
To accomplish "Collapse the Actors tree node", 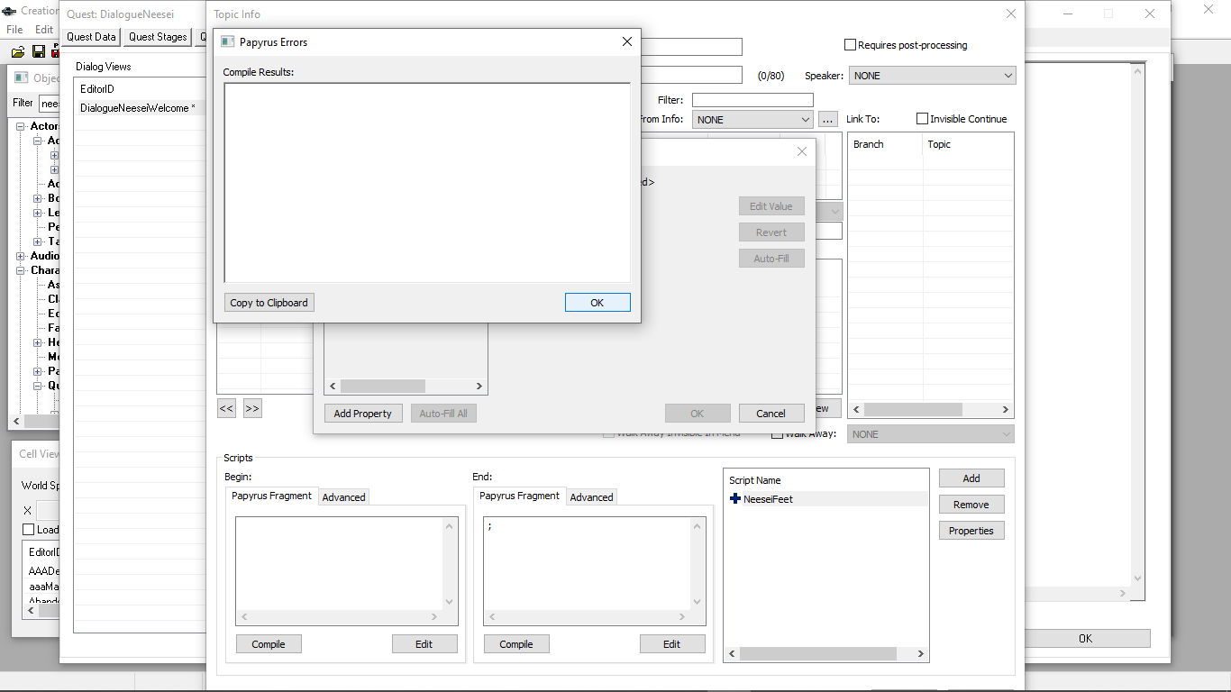I will coord(21,126).
